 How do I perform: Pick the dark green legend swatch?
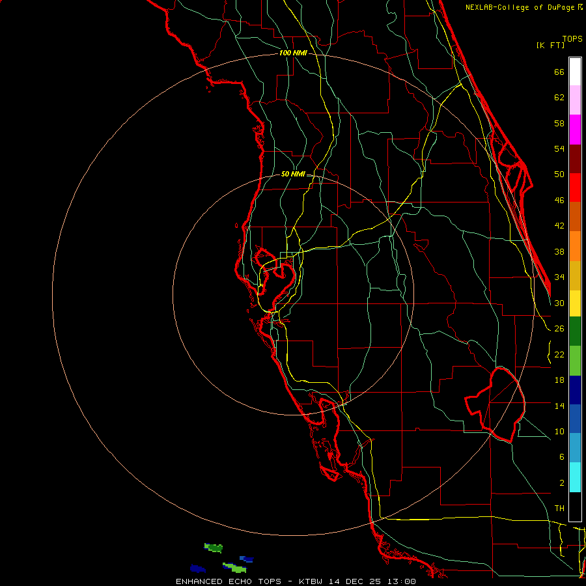575,331
